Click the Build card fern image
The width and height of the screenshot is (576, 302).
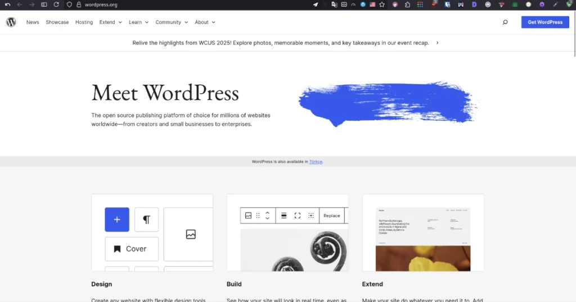[294, 250]
